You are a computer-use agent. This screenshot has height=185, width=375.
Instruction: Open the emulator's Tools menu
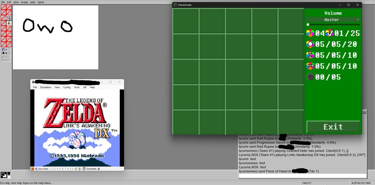point(77,87)
